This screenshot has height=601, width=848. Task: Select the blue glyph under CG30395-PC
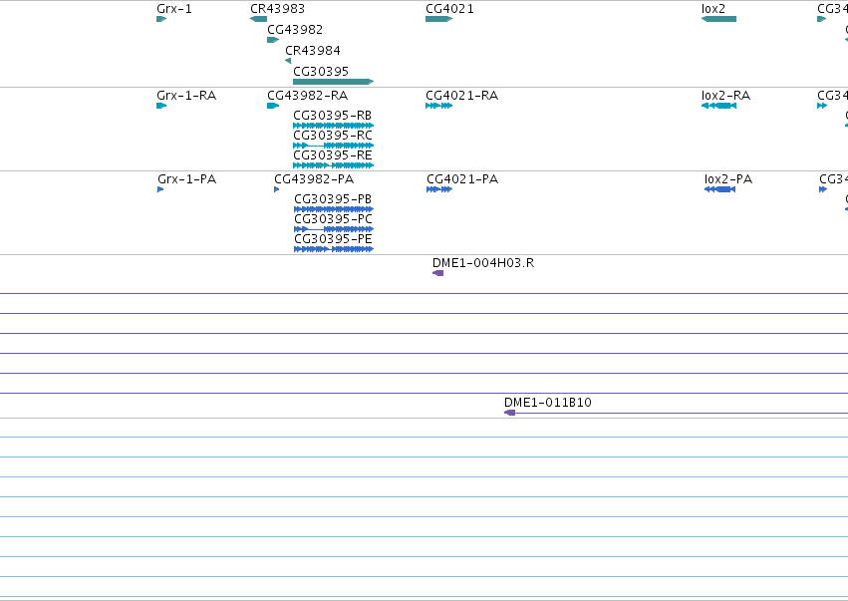coord(334,229)
